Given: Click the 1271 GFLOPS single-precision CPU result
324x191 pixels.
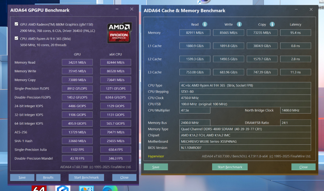Looking at the screenshot, I should click(x=115, y=89).
